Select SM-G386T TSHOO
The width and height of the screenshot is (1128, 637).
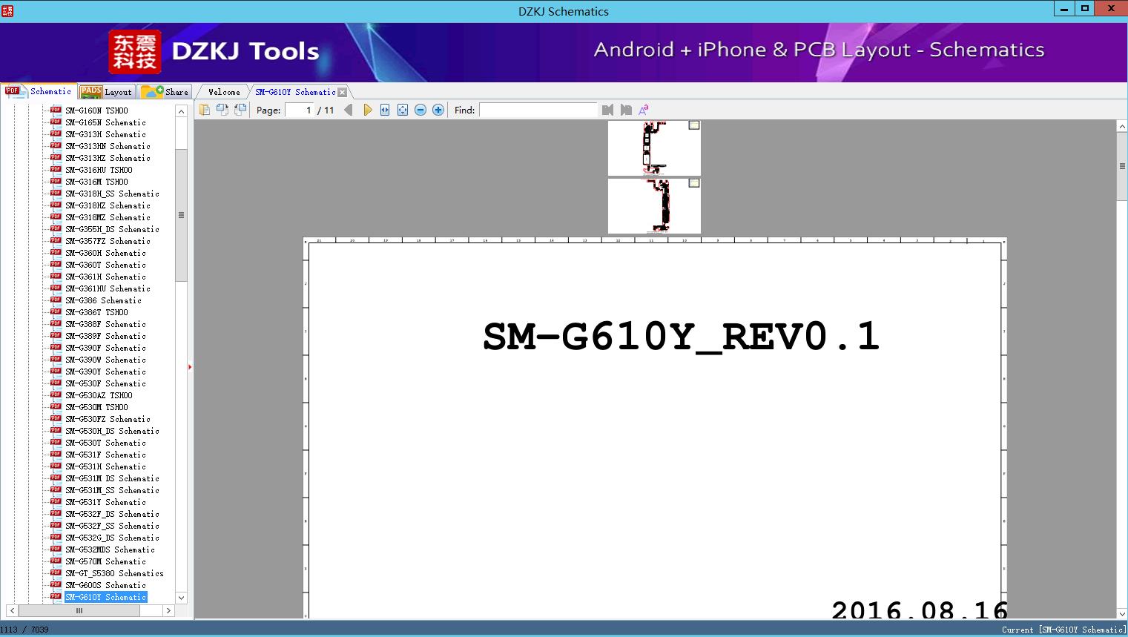pyautogui.click(x=96, y=312)
